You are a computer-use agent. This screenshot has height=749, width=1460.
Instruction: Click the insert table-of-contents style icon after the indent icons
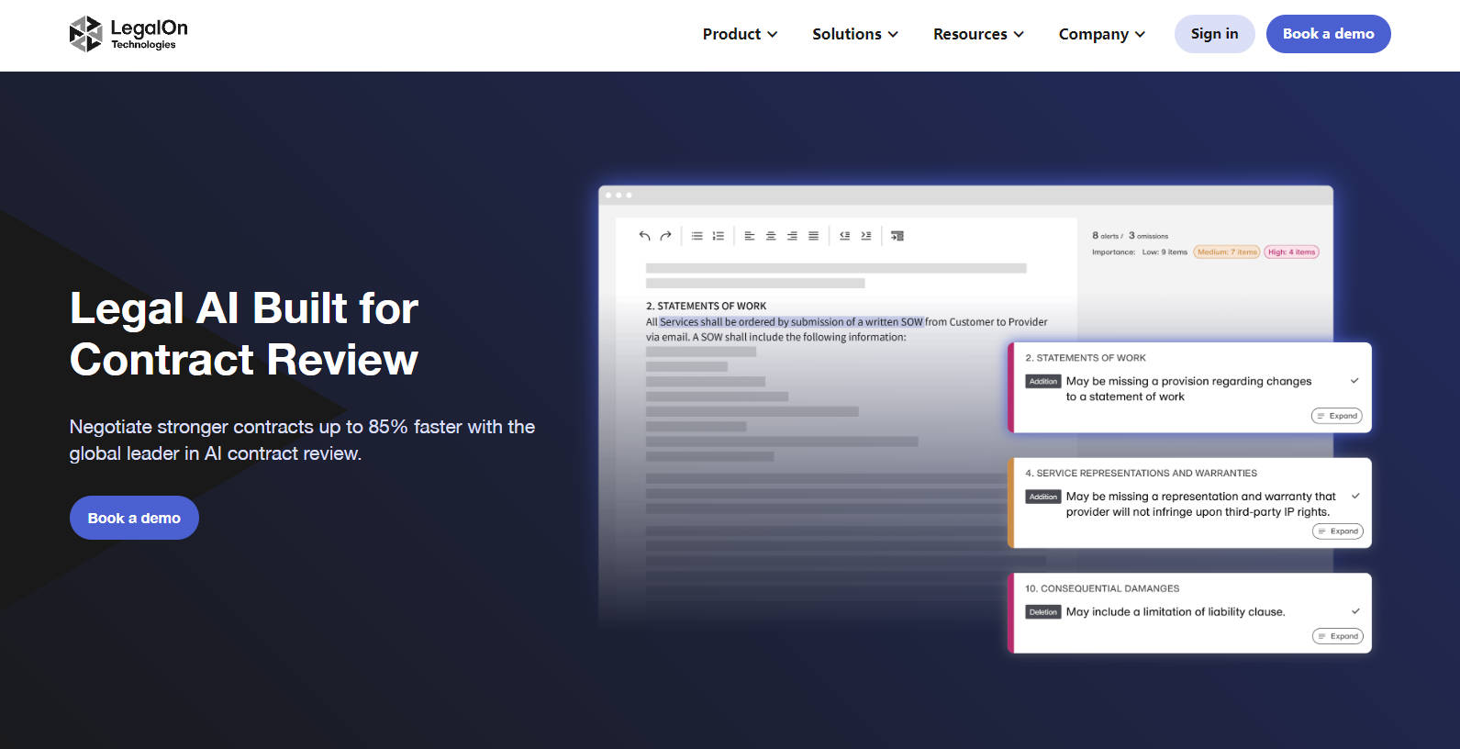[897, 236]
